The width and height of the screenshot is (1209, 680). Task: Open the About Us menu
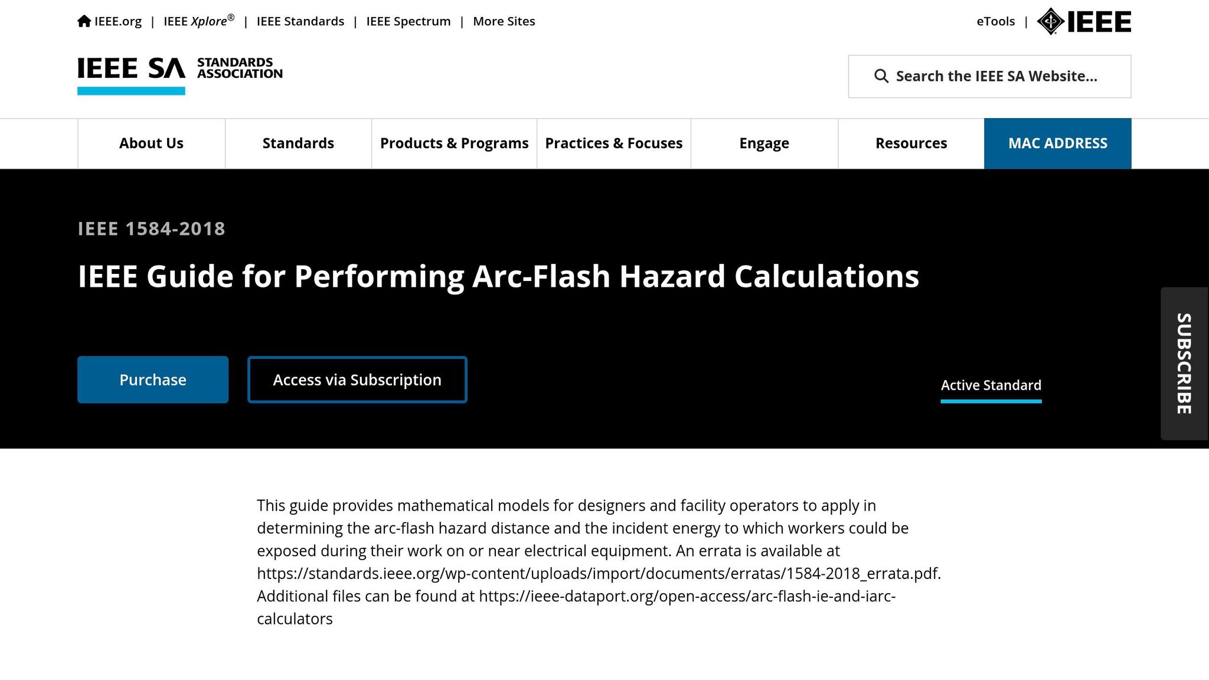151,143
